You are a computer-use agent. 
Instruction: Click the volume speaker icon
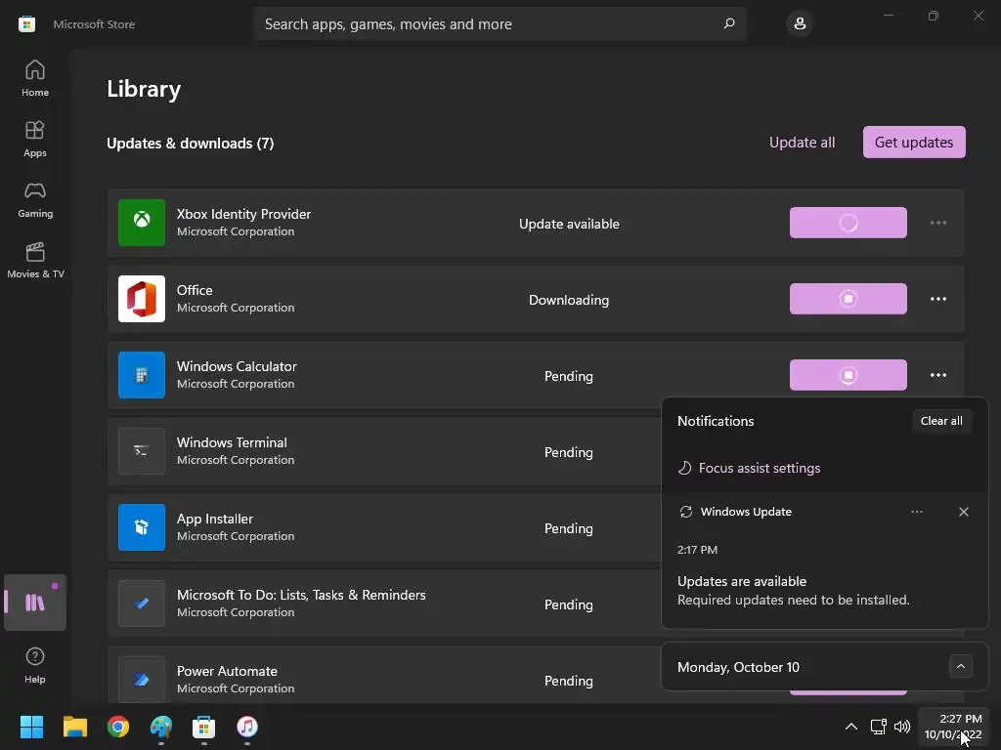coord(902,727)
